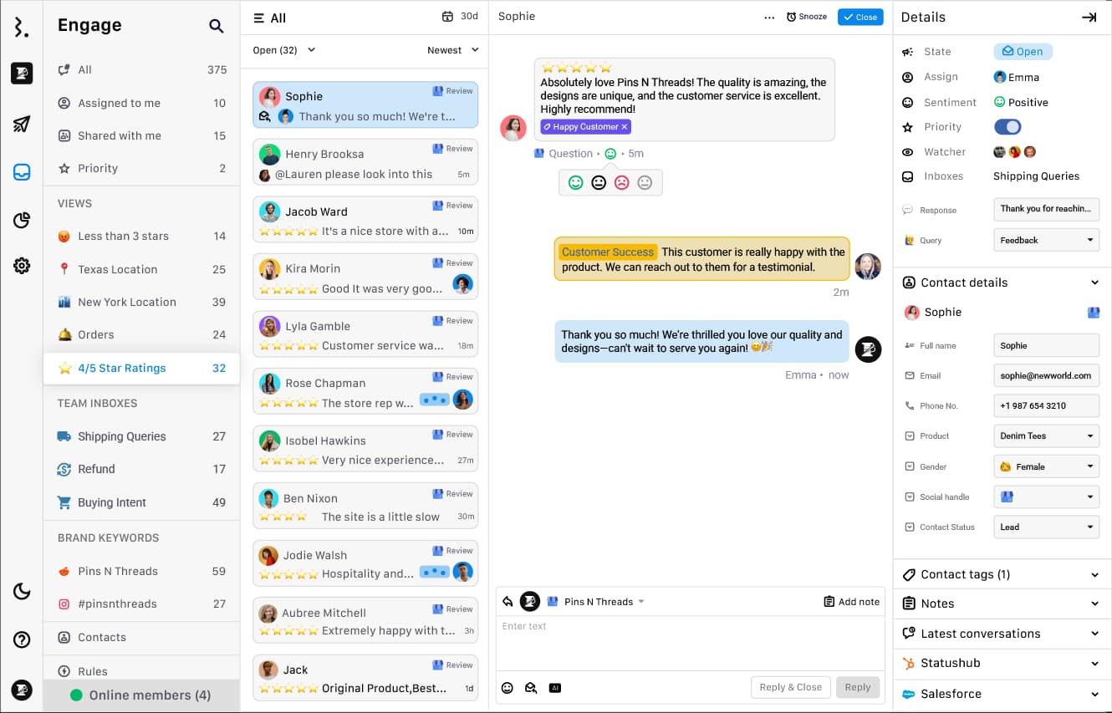The height and width of the screenshot is (713, 1112).
Task: Select the sad face sentiment option
Action: 621,182
